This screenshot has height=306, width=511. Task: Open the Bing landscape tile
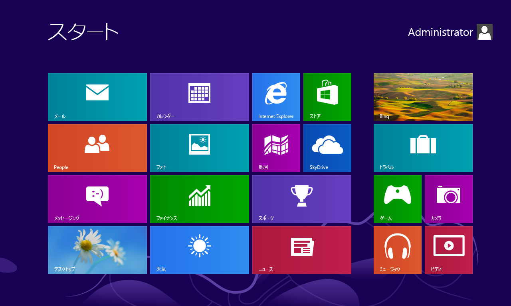click(423, 97)
